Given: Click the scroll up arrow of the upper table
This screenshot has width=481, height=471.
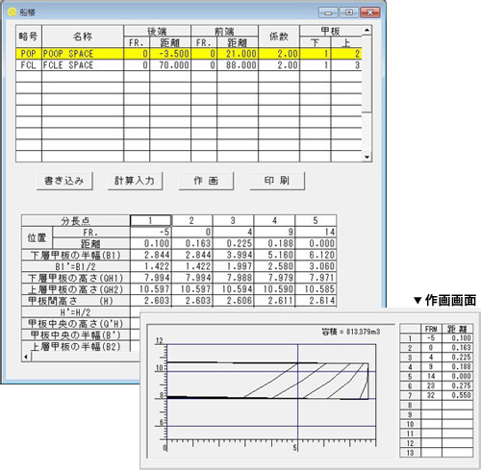Looking at the screenshot, I should [367, 30].
